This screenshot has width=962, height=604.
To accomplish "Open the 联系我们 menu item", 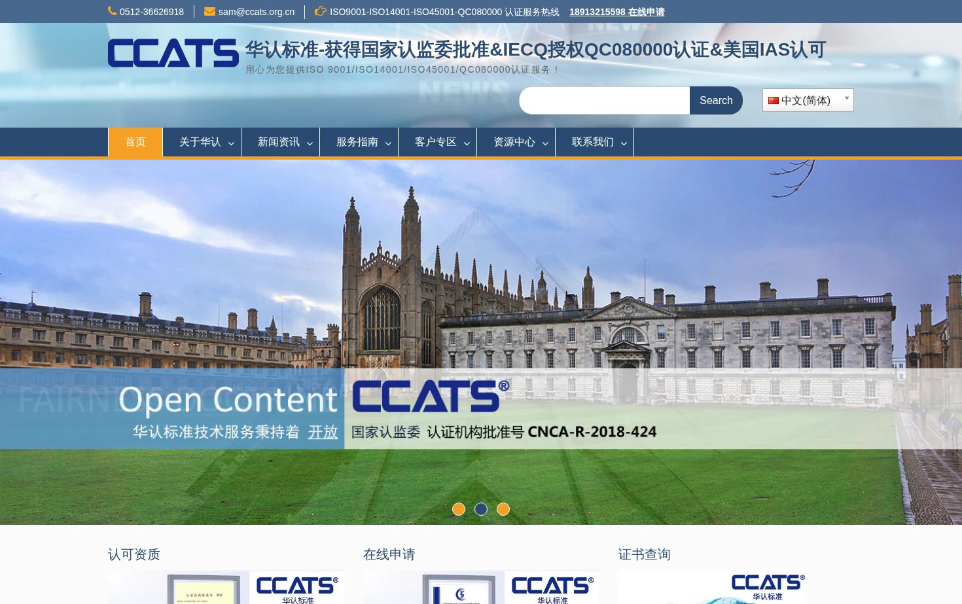I will 593,142.
